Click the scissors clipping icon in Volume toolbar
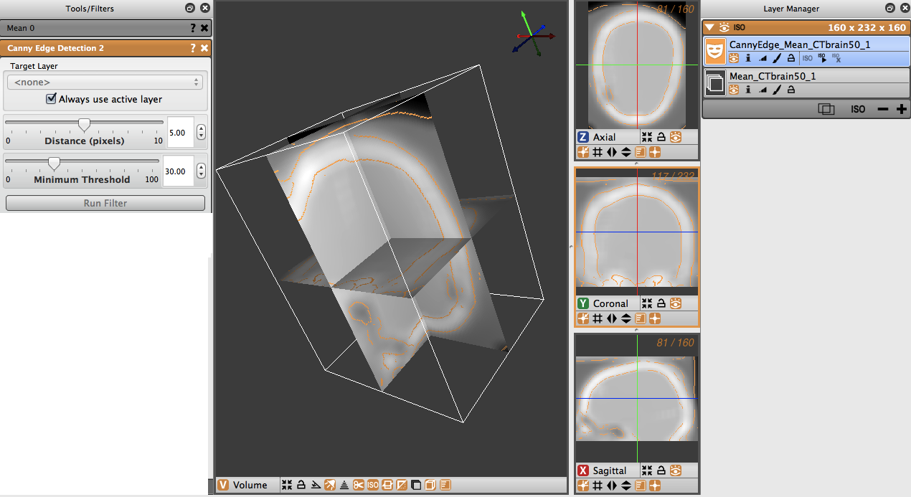This screenshot has height=497, width=911. pyautogui.click(x=359, y=486)
